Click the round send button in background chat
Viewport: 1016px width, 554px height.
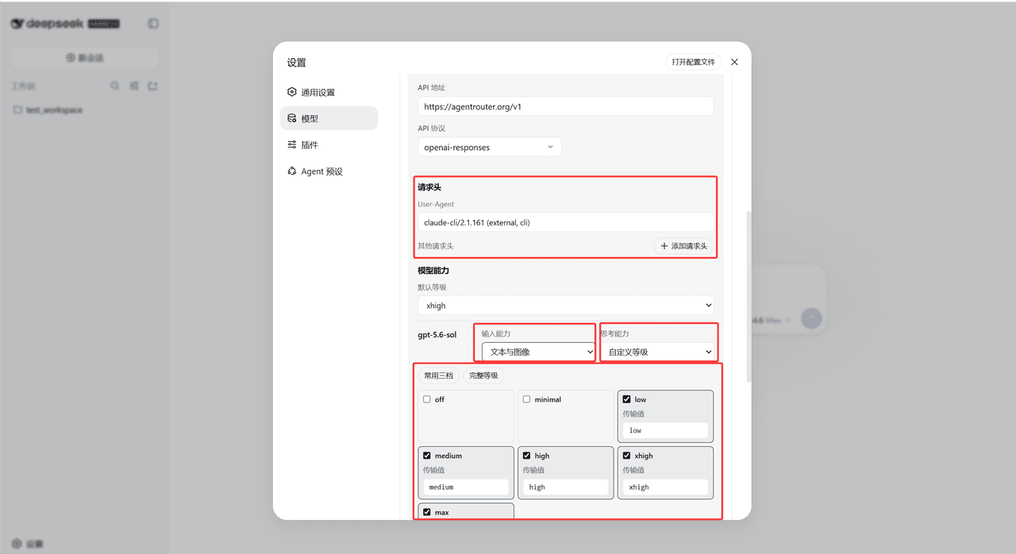coord(811,319)
